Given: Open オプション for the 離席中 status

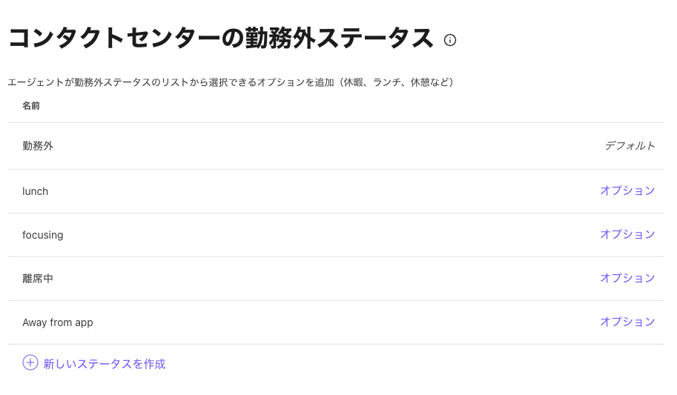Looking at the screenshot, I should [627, 278].
